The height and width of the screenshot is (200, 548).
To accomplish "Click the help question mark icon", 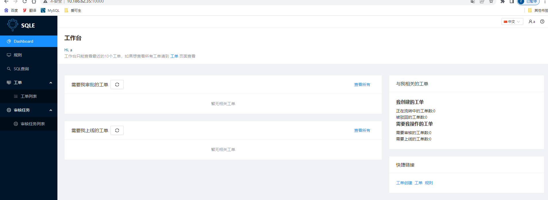I will 542,21.
